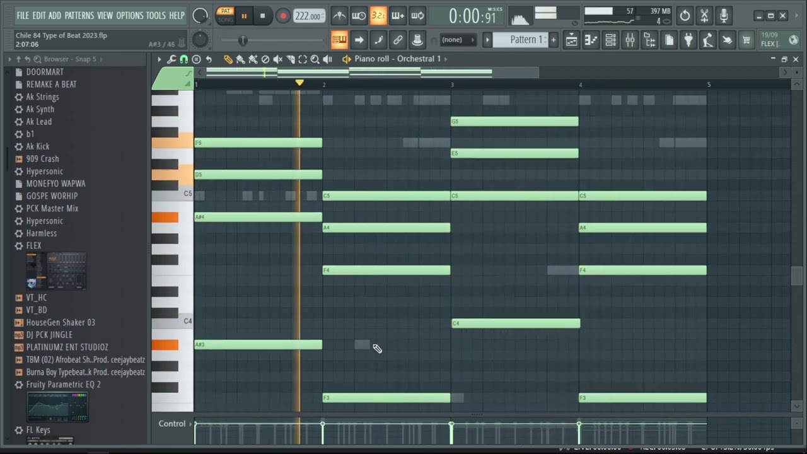Open the ADD menu
807x454 pixels.
click(x=55, y=16)
